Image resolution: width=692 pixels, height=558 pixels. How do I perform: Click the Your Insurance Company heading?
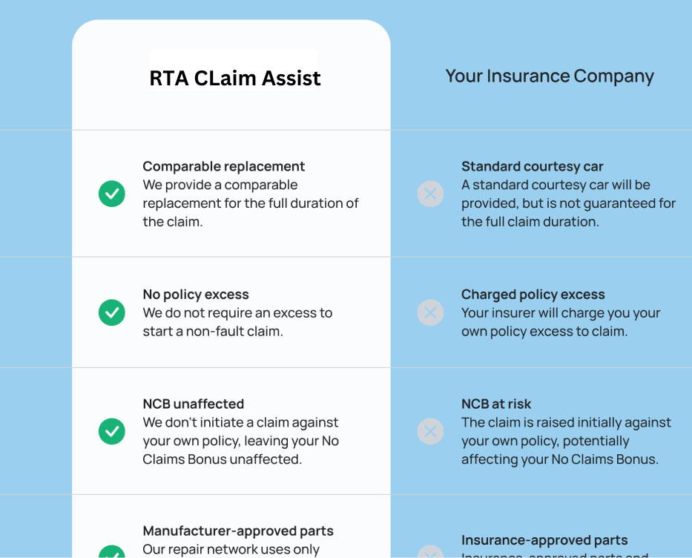pos(550,76)
